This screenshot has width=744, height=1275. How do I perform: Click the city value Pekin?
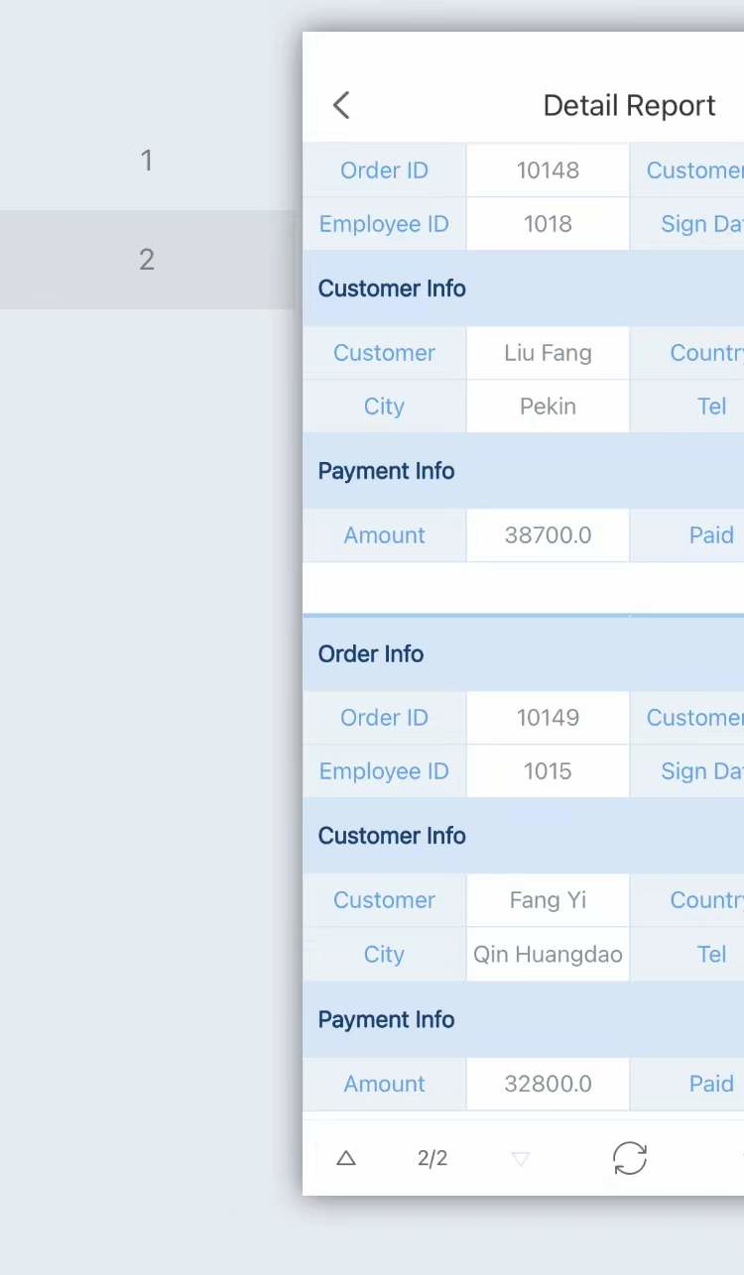[548, 406]
